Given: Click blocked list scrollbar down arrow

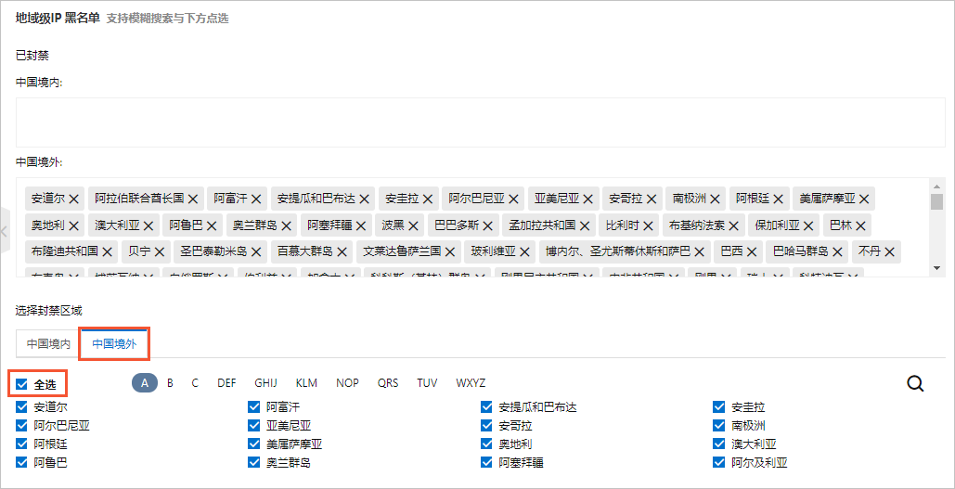Looking at the screenshot, I should (x=937, y=267).
